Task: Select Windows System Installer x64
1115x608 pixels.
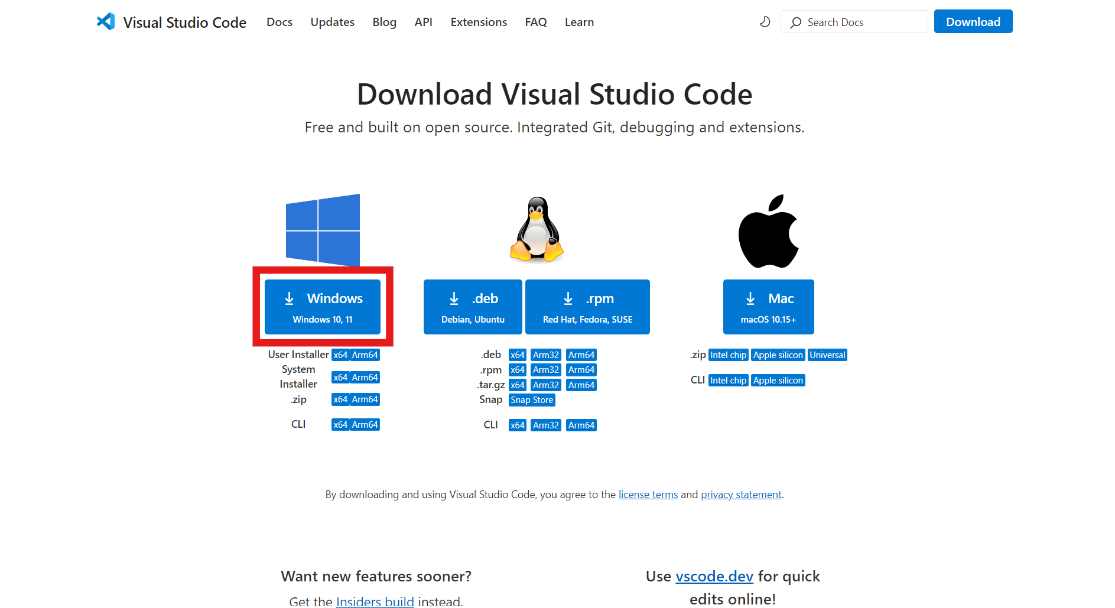Action: click(340, 378)
